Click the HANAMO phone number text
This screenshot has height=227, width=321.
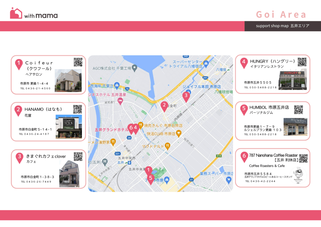34,134
